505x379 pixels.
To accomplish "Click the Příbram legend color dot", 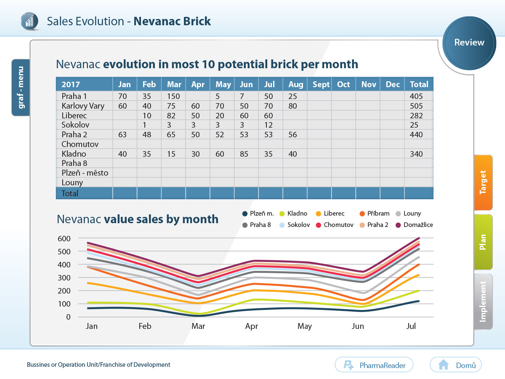I will pyautogui.click(x=362, y=214).
